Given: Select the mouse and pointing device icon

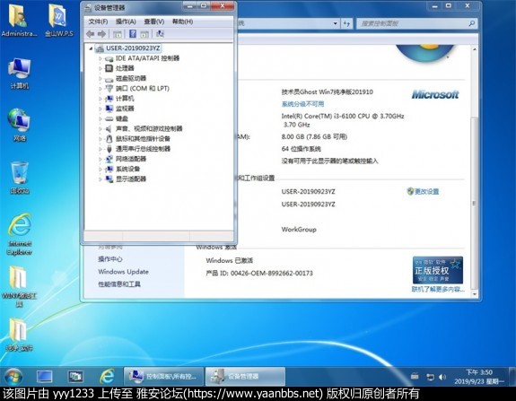Looking at the screenshot, I should pos(109,139).
